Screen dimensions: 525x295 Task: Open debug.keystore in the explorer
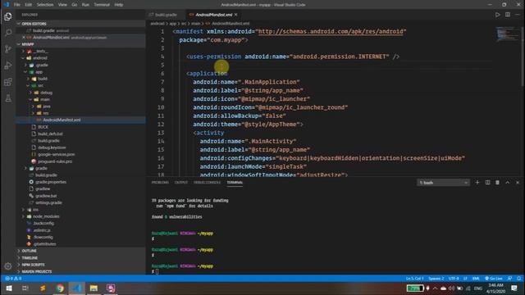tap(80, 147)
